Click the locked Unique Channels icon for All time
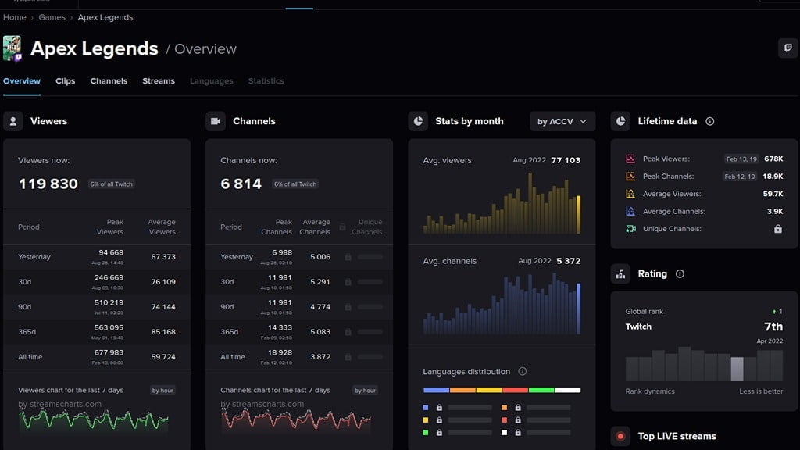This screenshot has height=450, width=800. pyautogui.click(x=348, y=357)
